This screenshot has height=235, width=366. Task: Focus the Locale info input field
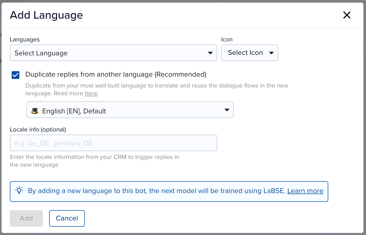[113, 143]
